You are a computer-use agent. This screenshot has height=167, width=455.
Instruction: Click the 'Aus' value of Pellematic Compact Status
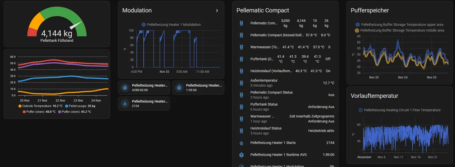pos(331,95)
